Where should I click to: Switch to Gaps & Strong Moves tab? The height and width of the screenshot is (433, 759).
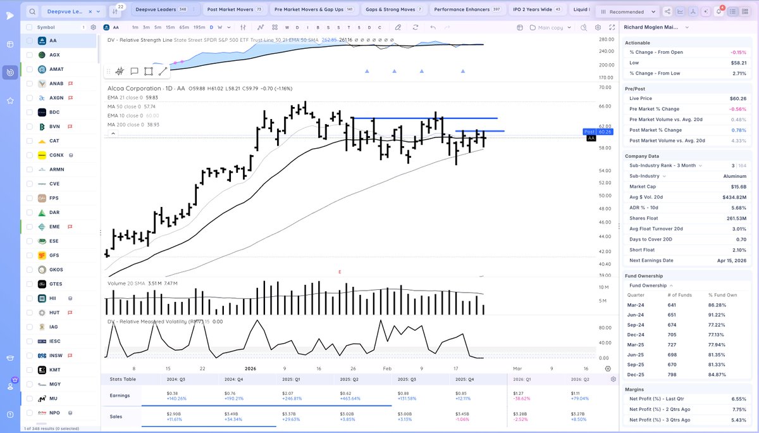[x=395, y=9]
